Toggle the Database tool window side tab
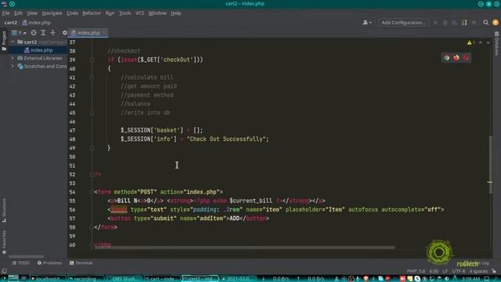This screenshot has height=282, width=501. (x=497, y=44)
